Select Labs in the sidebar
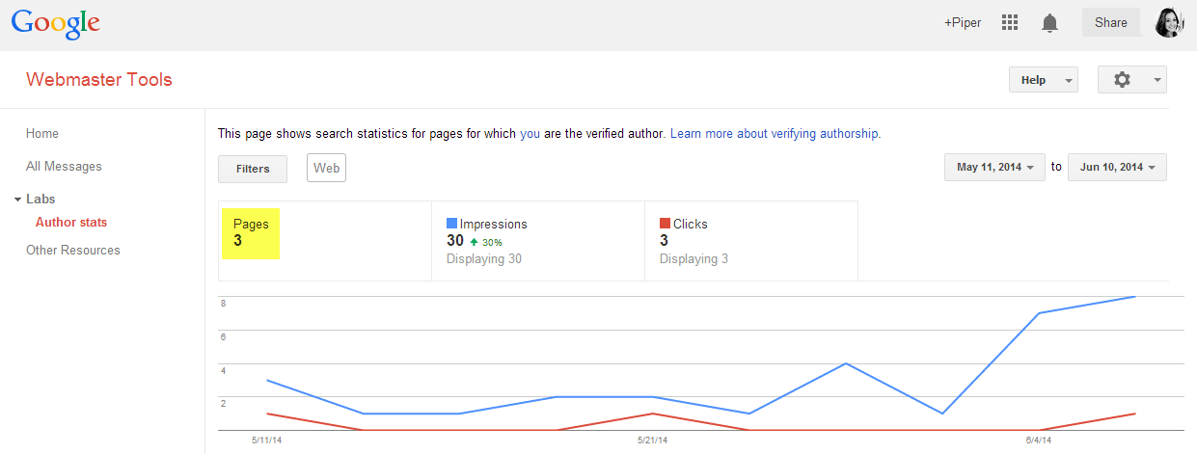The image size is (1197, 454). pyautogui.click(x=41, y=200)
